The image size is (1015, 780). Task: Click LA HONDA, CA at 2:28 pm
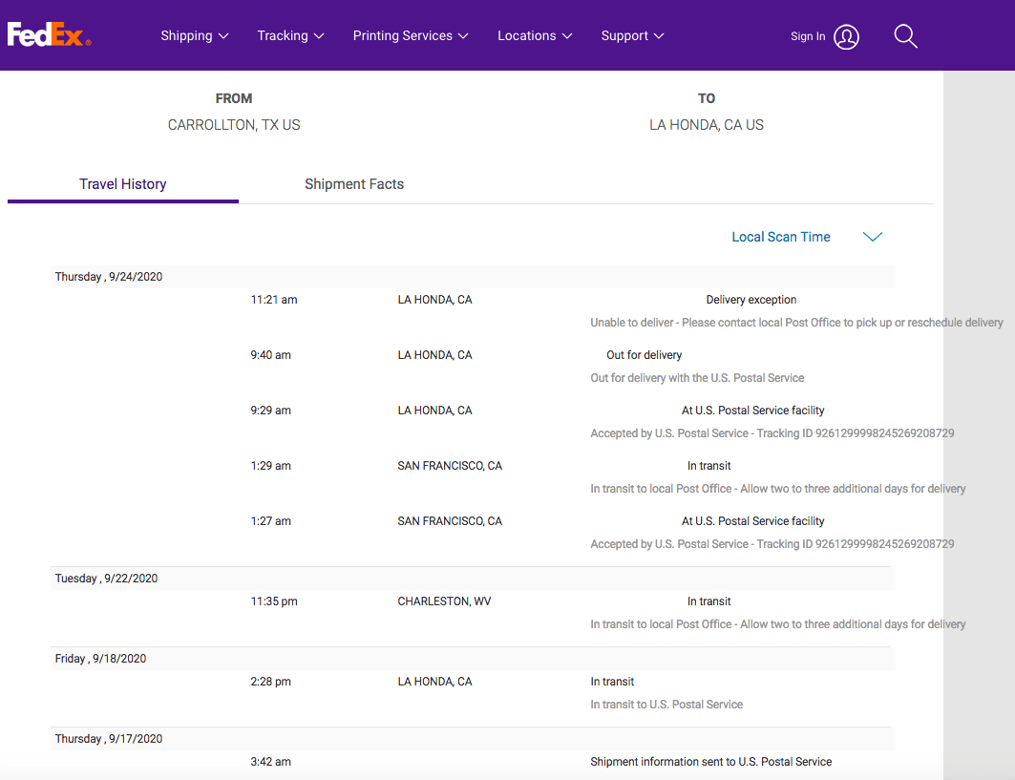(x=435, y=682)
